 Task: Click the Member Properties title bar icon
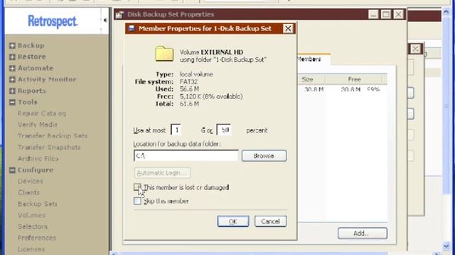132,28
